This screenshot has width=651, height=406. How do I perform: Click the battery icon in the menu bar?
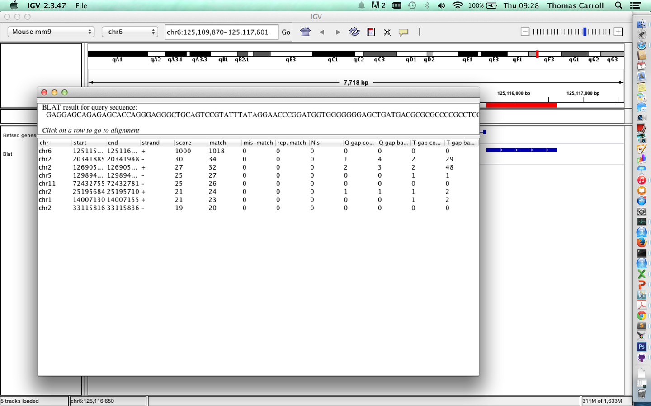491,5
